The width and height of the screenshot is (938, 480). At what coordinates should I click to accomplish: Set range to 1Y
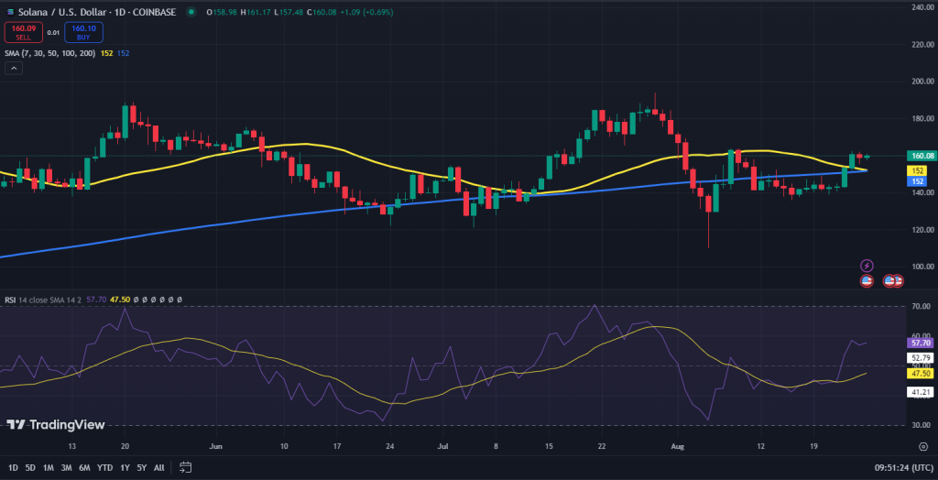(125, 467)
